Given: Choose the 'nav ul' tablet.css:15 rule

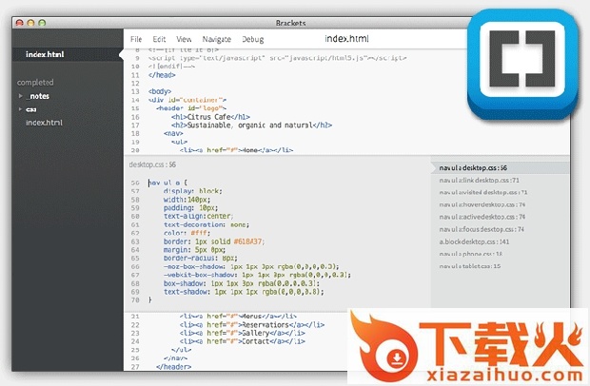Looking at the screenshot, I should point(470,266).
